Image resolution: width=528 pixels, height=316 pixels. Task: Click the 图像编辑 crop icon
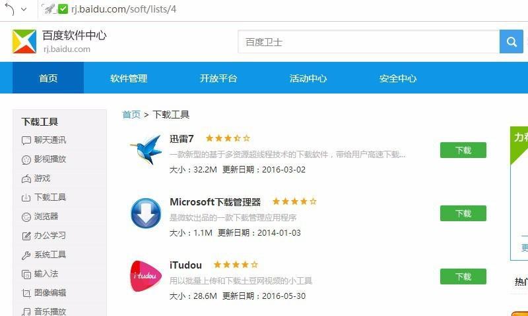[x=26, y=294]
